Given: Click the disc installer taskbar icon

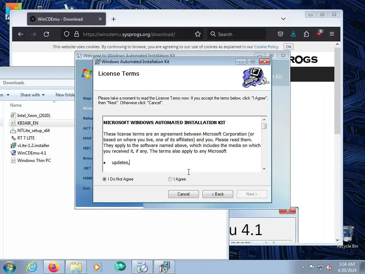Looking at the screenshot, I should pos(142,267).
